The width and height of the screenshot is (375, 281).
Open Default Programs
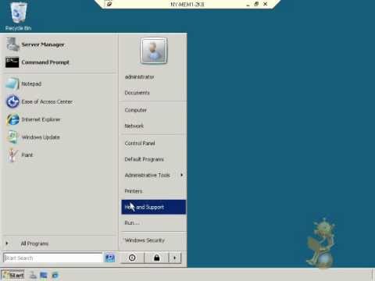coord(154,159)
